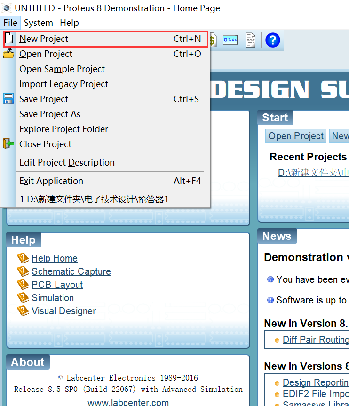
Task: Select Save Project menu entry
Action: pos(106,99)
